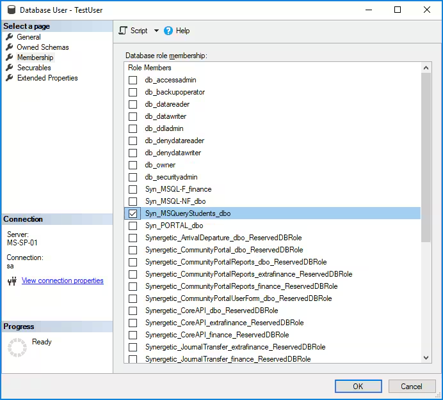Check the db_denydatawriter checkbox

pos(133,153)
